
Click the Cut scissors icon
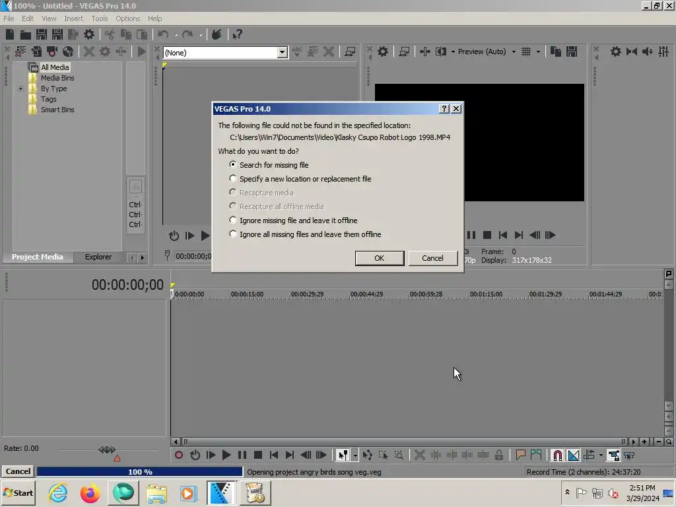pos(110,34)
